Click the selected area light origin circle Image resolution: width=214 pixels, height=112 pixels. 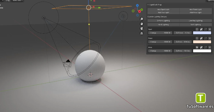pos(89,7)
